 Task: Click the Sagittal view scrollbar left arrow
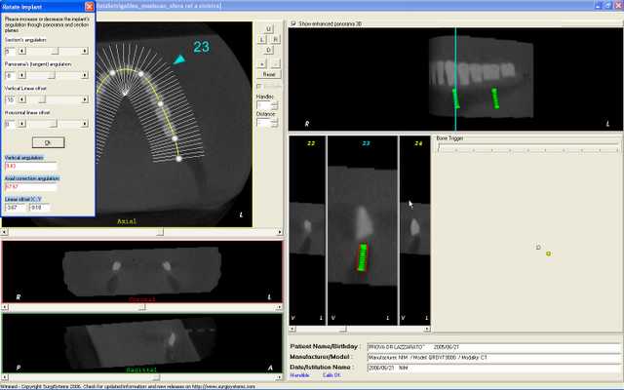tap(5, 377)
